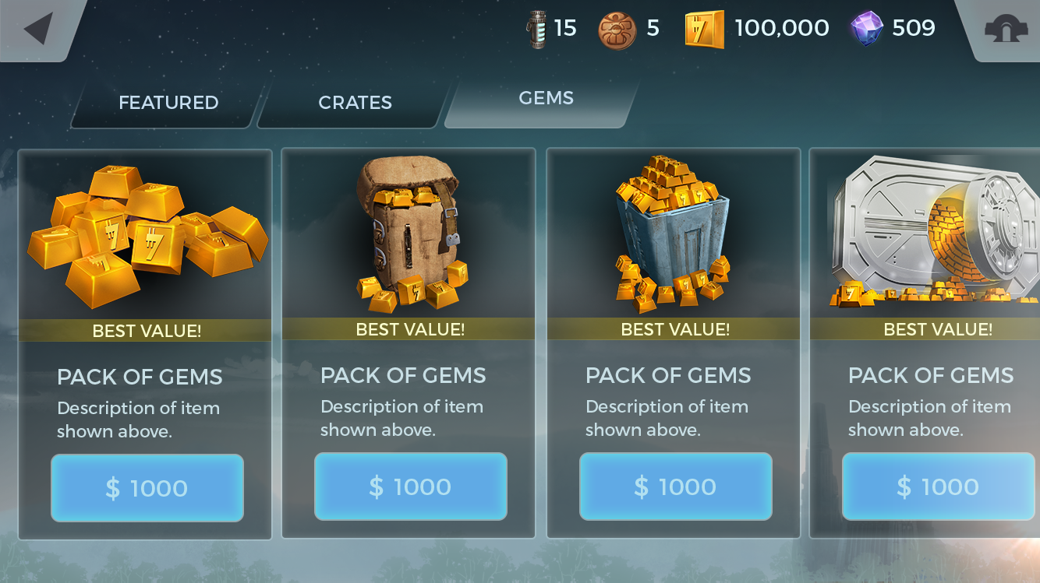Viewport: 1040px width, 583px height.
Task: Tap the purple gem currency icon
Action: 866,29
